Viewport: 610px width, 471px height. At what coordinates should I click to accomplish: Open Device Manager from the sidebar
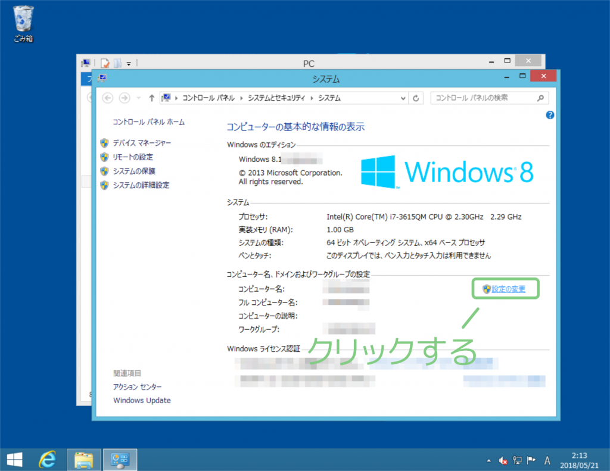tap(142, 143)
